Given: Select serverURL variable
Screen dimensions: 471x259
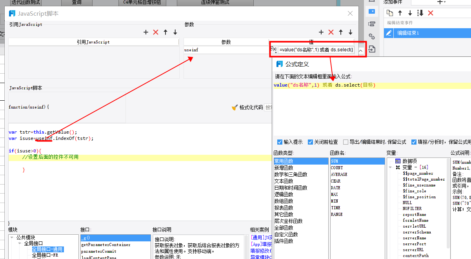Looking at the screenshot, I should 413,250.
